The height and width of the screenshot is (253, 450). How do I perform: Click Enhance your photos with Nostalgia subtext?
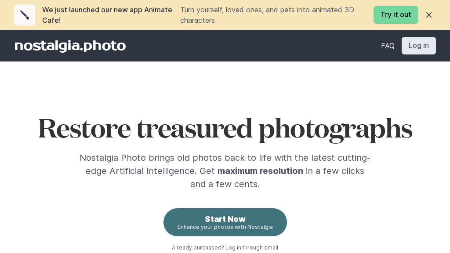click(x=225, y=227)
